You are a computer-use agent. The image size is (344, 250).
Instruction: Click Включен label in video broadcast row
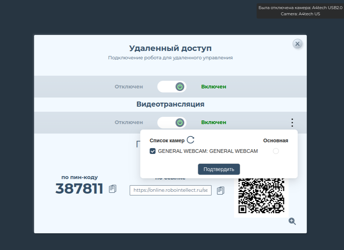[x=214, y=122]
